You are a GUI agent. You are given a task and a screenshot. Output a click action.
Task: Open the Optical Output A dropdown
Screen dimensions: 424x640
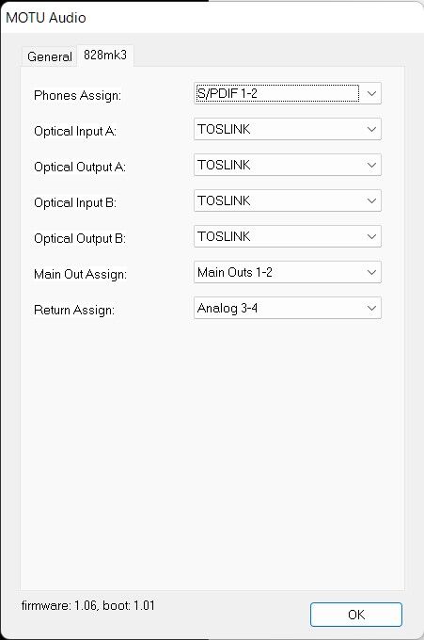288,165
